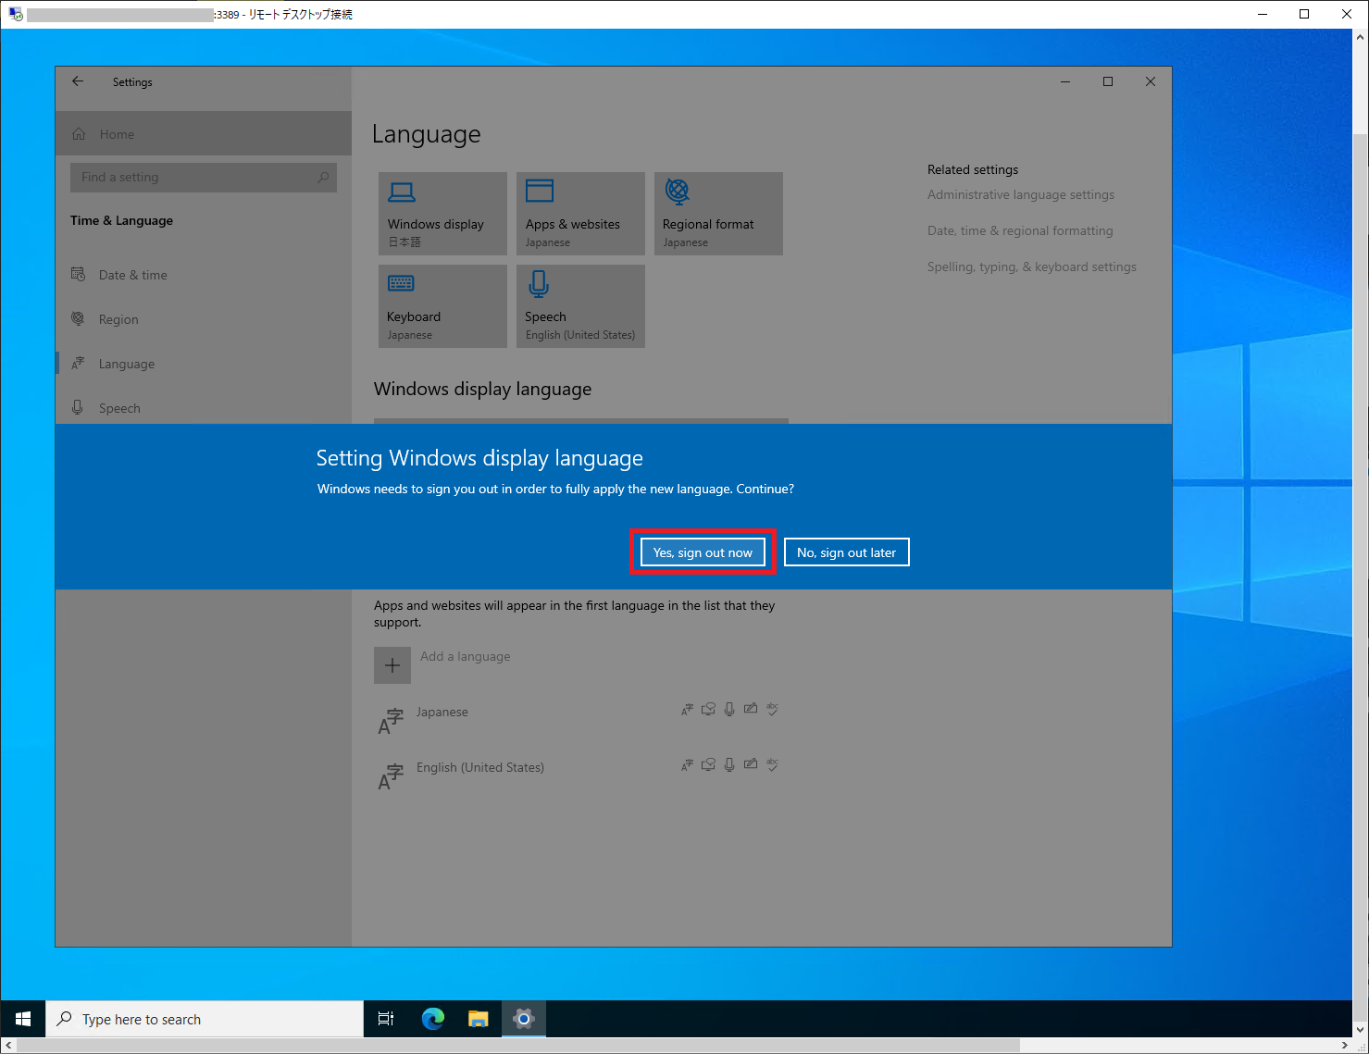Viewport: 1369px width, 1054px height.
Task: Click the Find a setting search box
Action: pos(203,177)
